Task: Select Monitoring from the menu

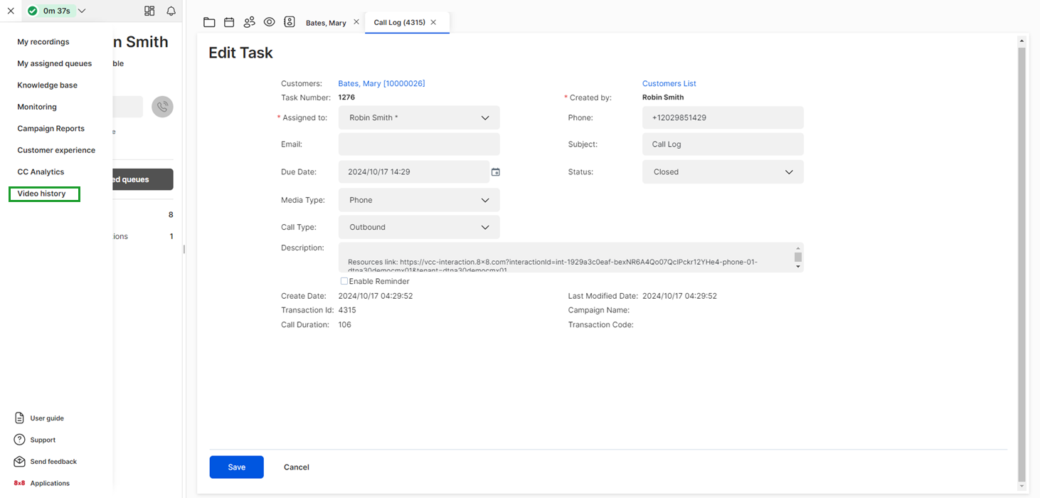Action: (x=37, y=107)
